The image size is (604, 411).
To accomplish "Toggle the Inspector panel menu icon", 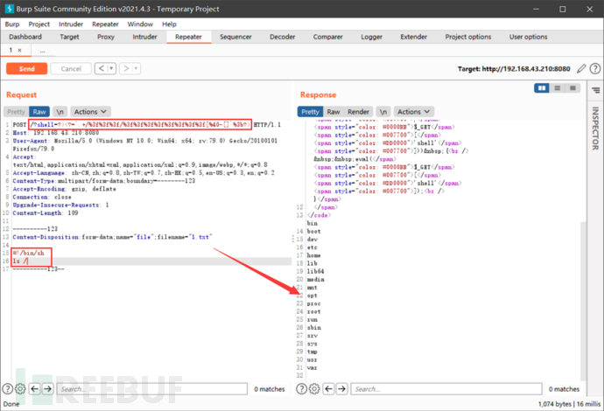I will (595, 90).
